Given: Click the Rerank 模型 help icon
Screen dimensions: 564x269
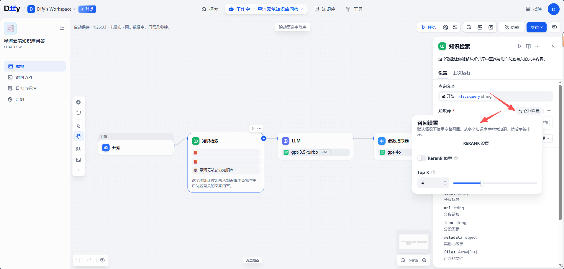Looking at the screenshot, I should (x=456, y=158).
